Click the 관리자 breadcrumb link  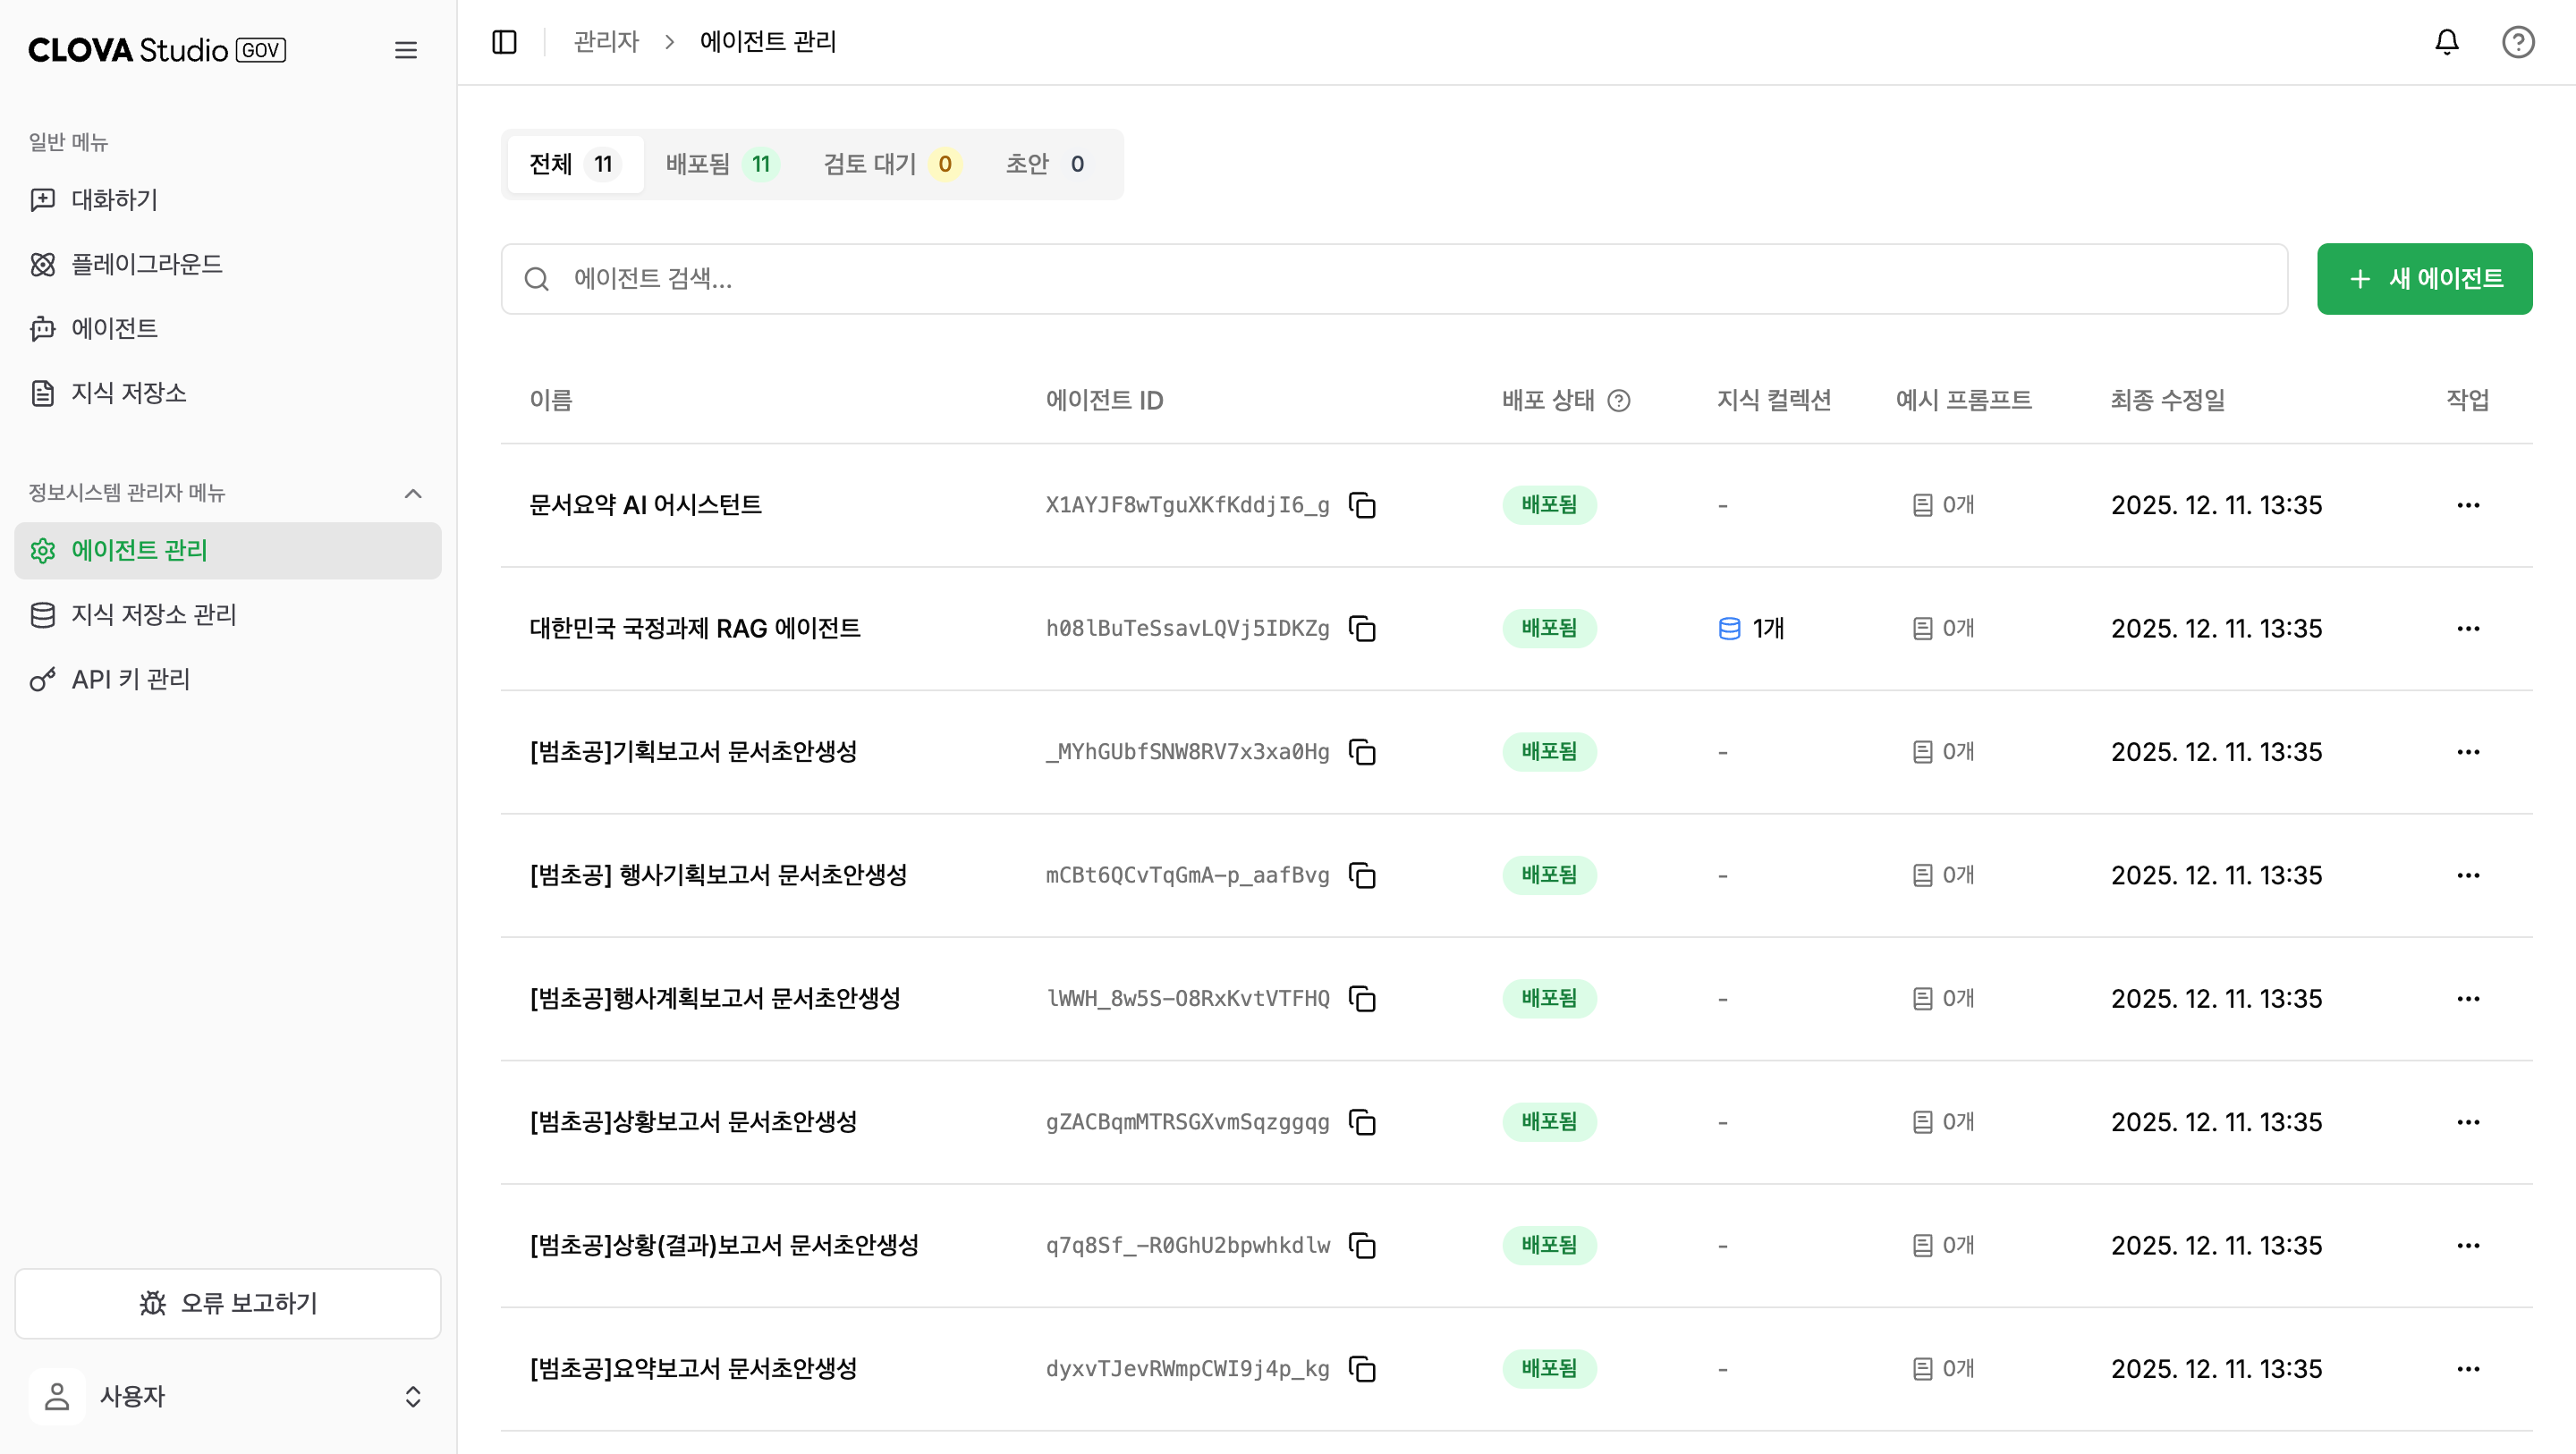pyautogui.click(x=606, y=42)
